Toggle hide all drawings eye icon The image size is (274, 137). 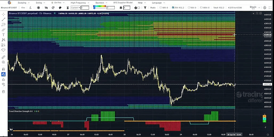[3, 85]
